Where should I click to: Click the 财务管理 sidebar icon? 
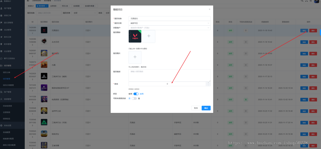[x=2, y=44]
